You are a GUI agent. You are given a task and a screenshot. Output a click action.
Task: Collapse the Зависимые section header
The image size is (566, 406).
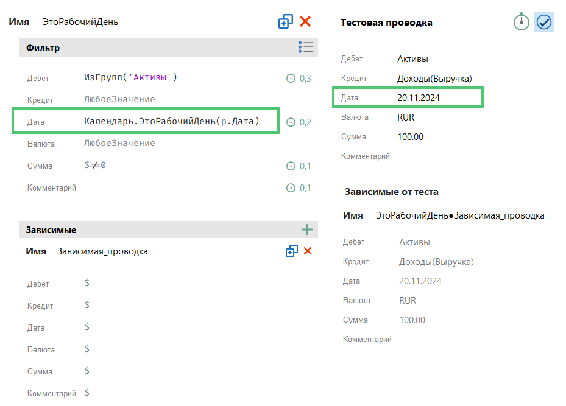51,230
